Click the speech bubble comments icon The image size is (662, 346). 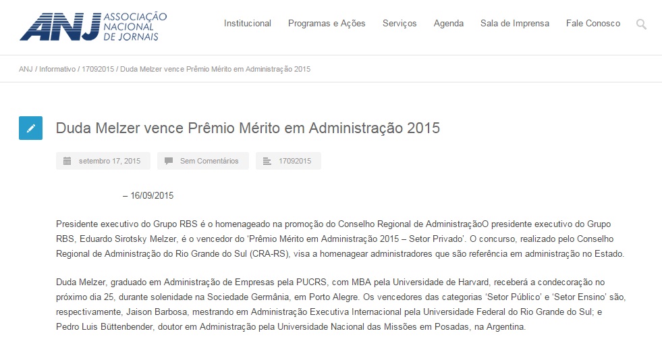169,161
